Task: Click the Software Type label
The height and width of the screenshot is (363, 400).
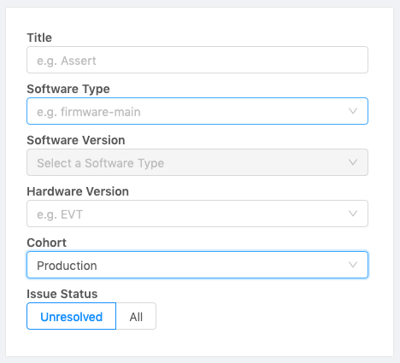Action: (68, 89)
